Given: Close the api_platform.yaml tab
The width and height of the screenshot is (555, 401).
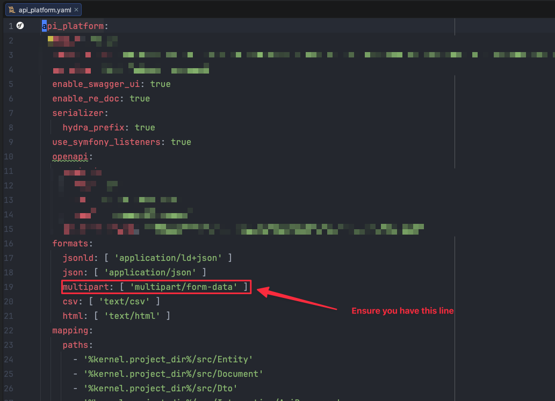Looking at the screenshot, I should coord(76,9).
